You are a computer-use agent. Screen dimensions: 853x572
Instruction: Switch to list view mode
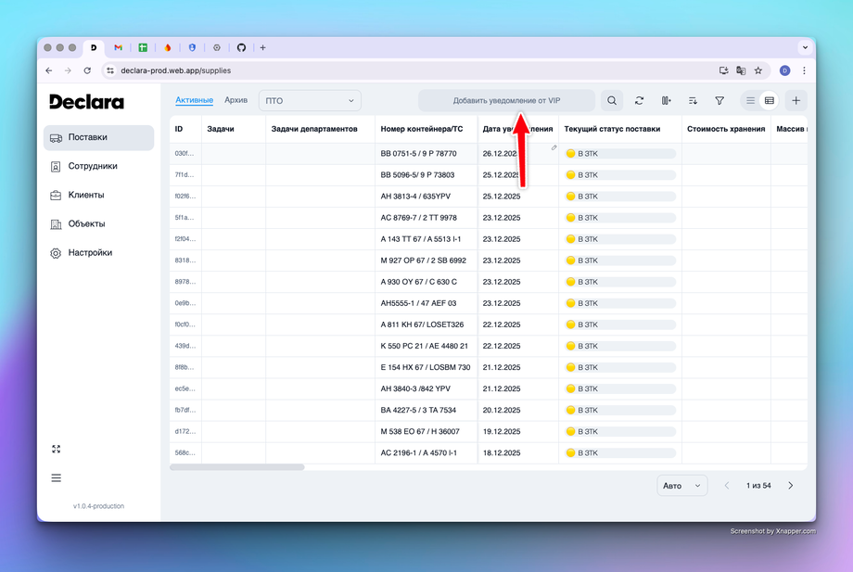(750, 101)
